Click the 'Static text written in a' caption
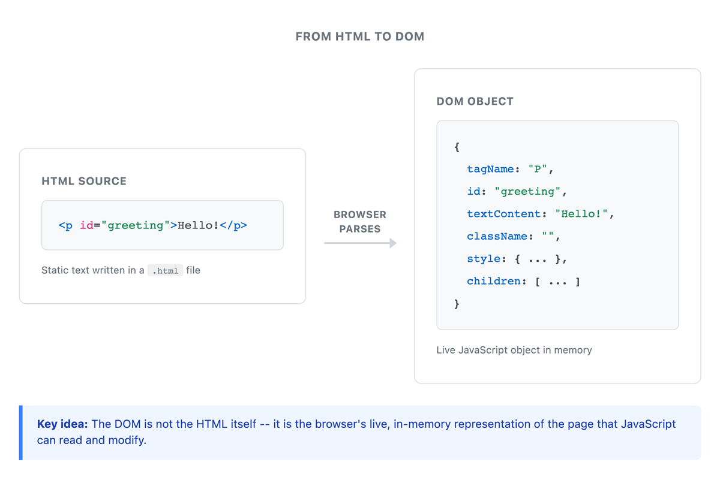 [x=93, y=270]
